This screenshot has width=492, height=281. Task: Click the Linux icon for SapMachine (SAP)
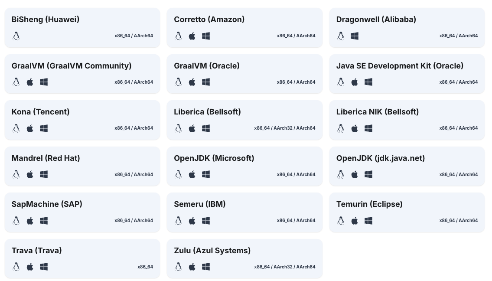coord(16,221)
